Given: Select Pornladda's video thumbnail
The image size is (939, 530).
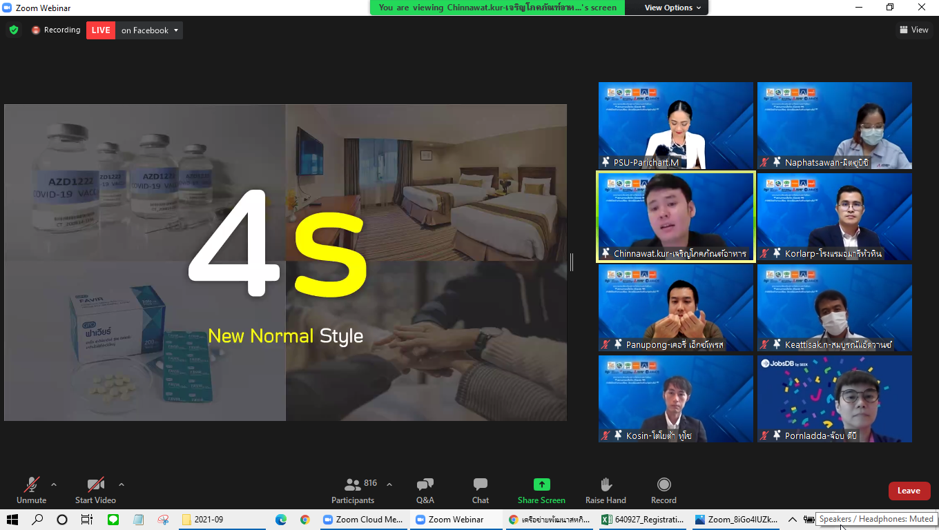Looking at the screenshot, I should click(x=834, y=399).
